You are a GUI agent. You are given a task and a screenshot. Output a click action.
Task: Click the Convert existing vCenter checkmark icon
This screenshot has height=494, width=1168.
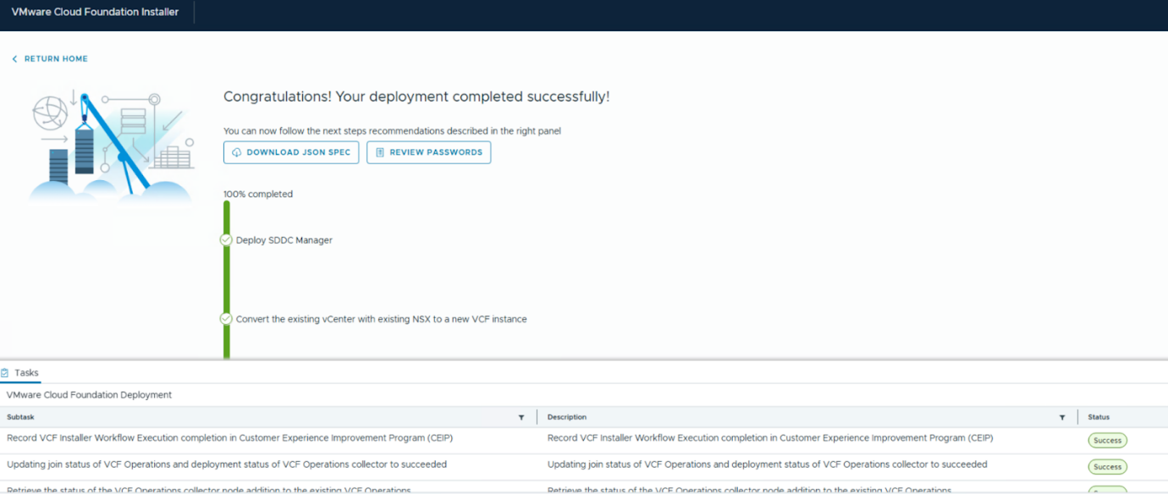pos(226,319)
